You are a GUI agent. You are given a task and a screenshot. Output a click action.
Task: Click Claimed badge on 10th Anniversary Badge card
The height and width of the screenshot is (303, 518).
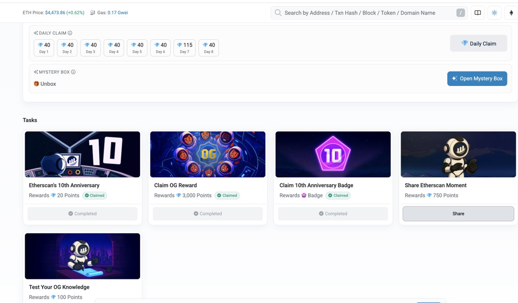point(338,196)
